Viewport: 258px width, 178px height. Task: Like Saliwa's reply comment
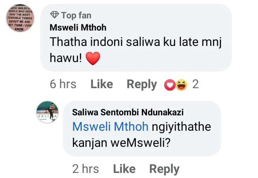click(124, 169)
